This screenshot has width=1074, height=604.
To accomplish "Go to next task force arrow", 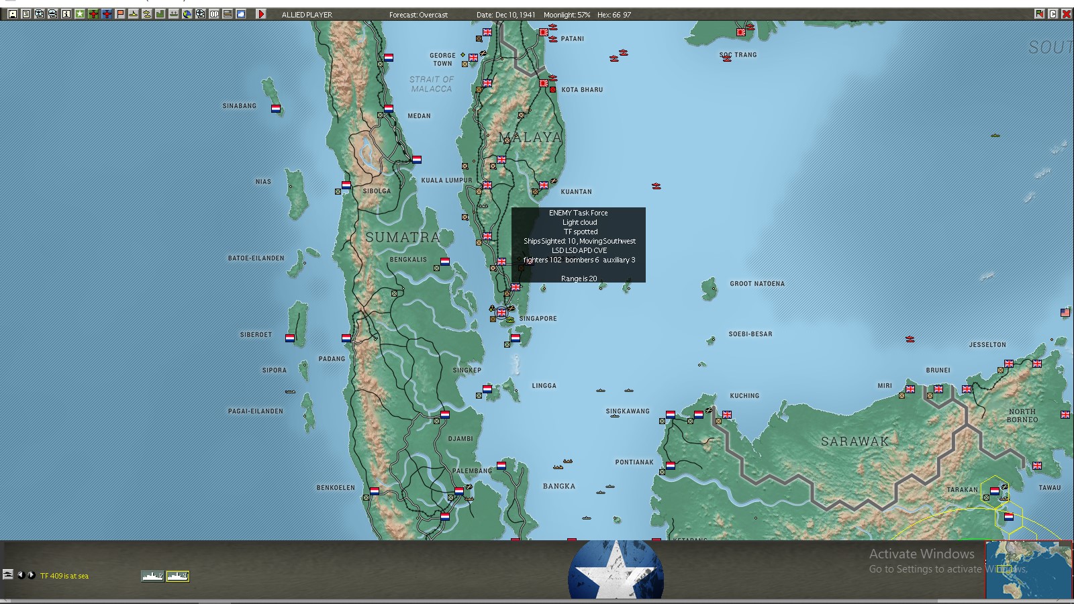I will (x=32, y=575).
